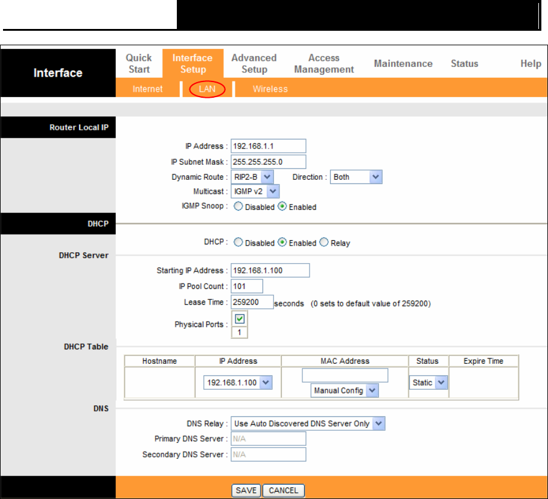The image size is (548, 499).
Task: Select the Wireless sub-tab
Action: [x=270, y=89]
